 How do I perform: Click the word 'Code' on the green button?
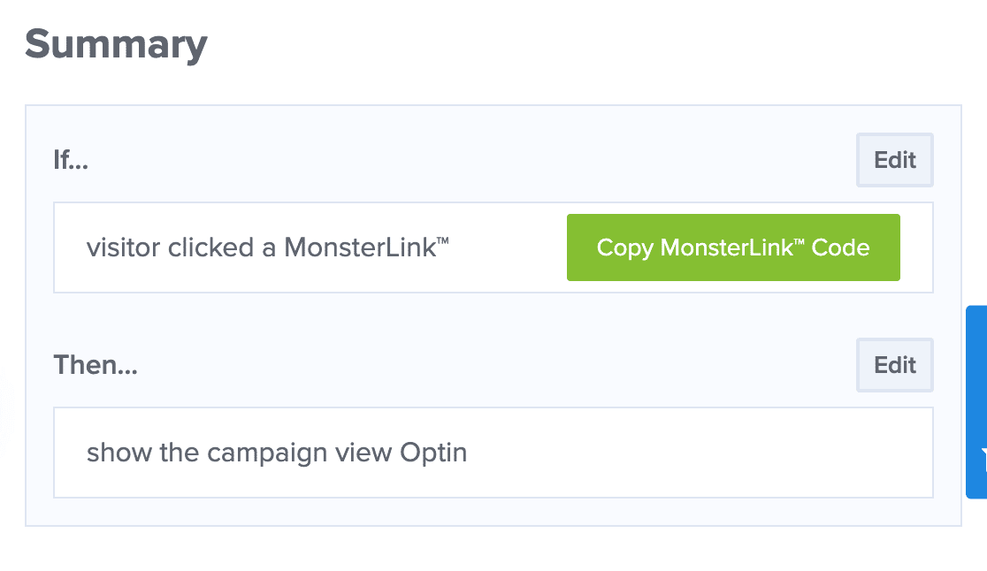tap(840, 247)
